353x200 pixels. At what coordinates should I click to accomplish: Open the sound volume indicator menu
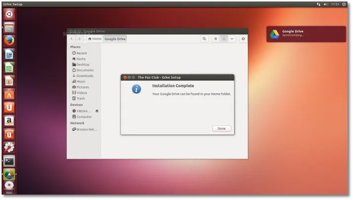(325, 4)
